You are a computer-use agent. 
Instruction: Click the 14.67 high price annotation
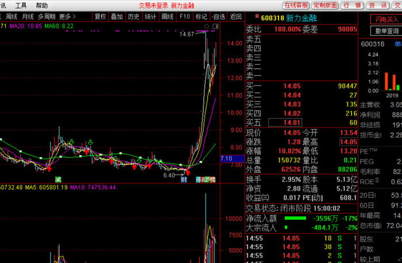pyautogui.click(x=187, y=34)
